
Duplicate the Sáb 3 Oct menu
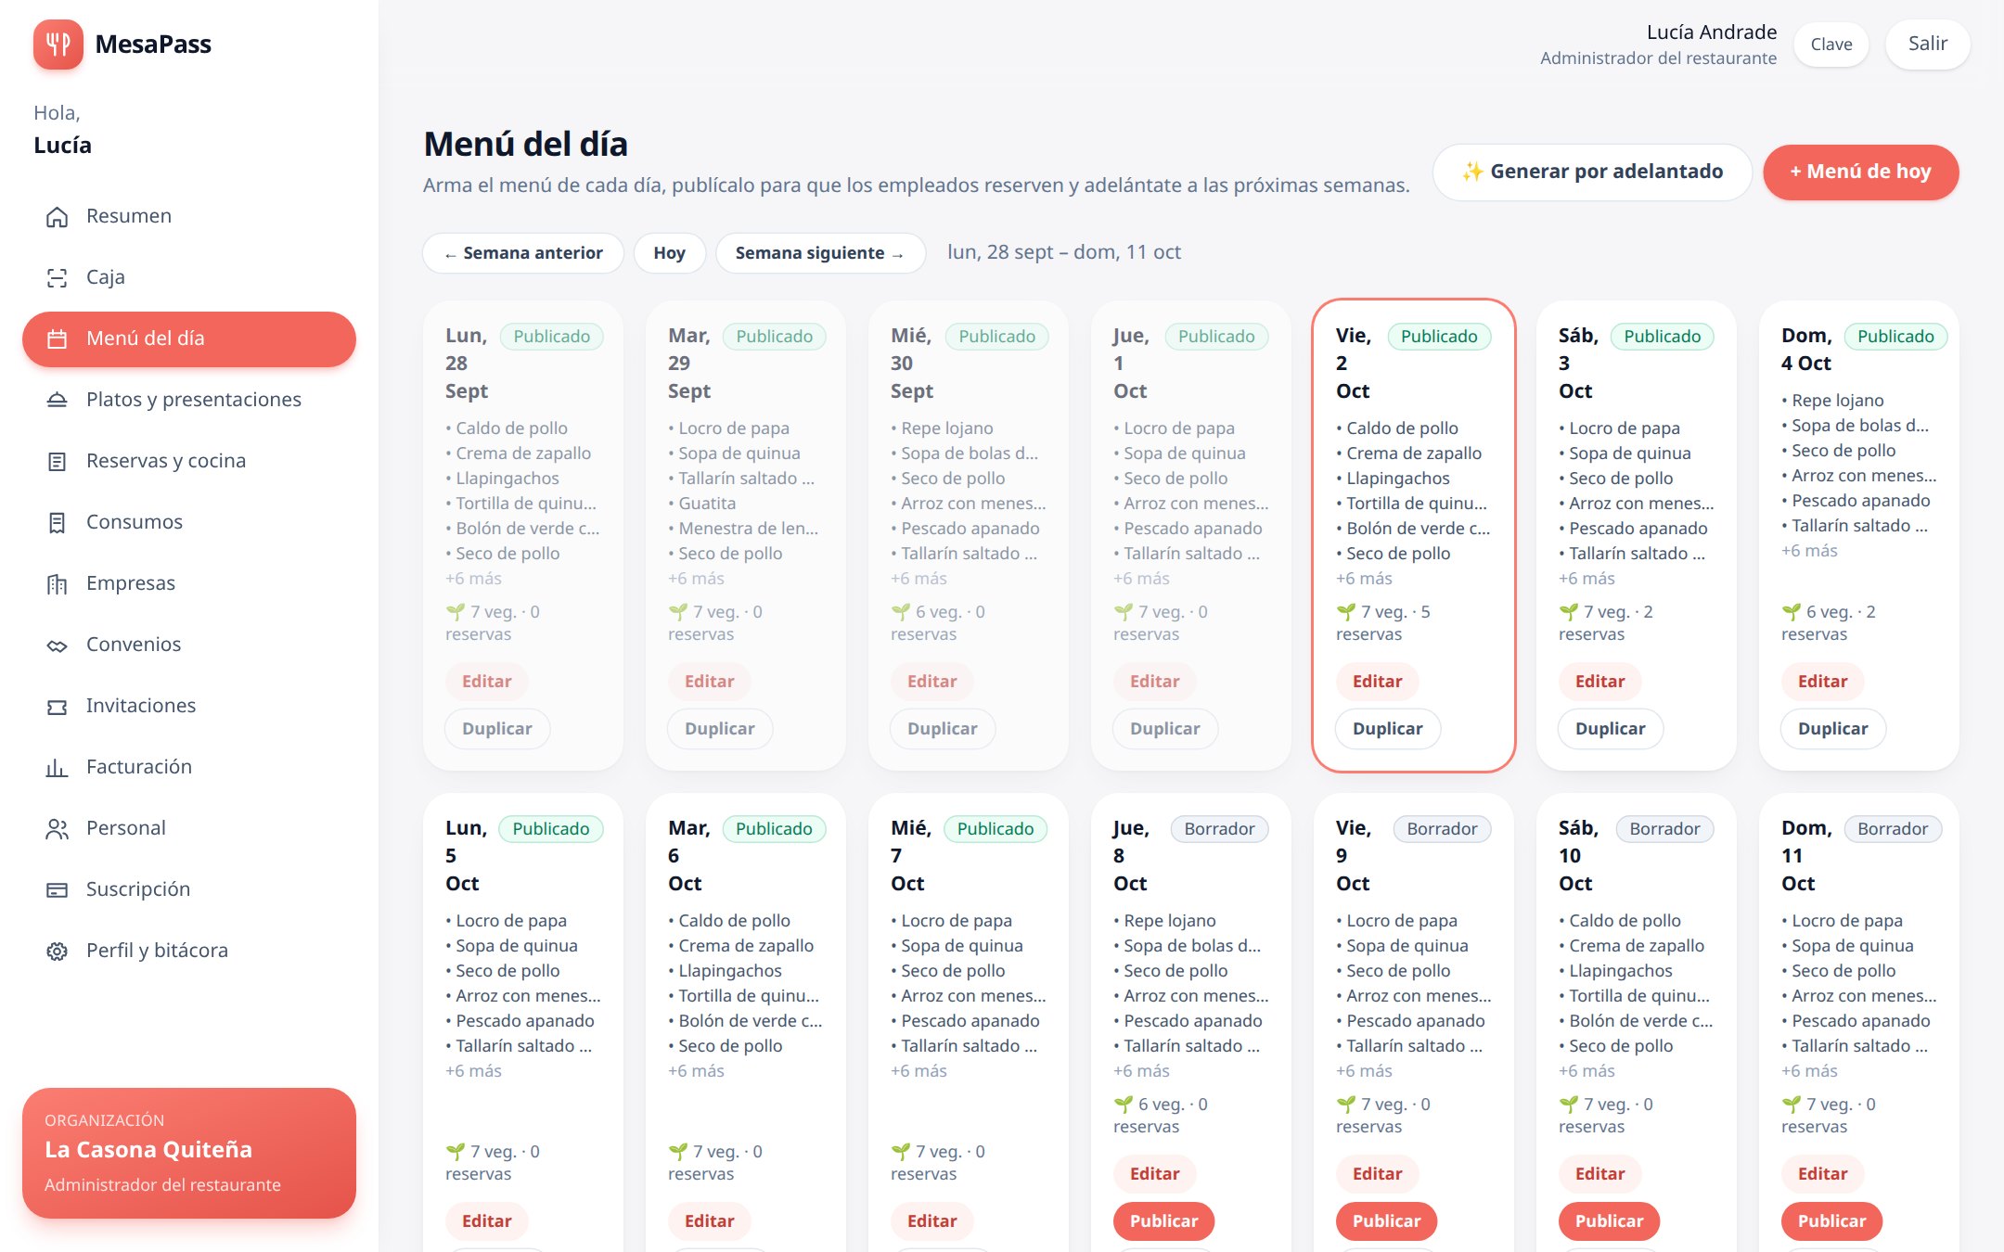pyautogui.click(x=1610, y=729)
